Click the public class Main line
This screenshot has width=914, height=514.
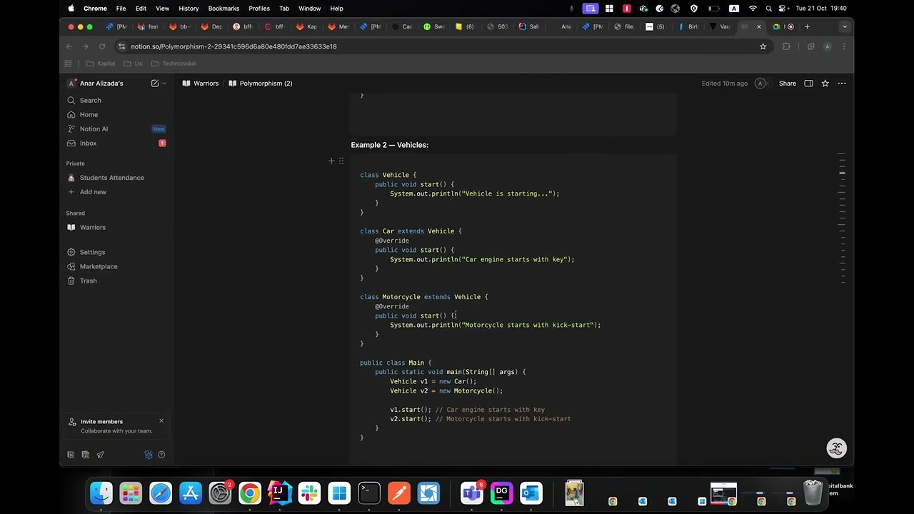tap(396, 363)
